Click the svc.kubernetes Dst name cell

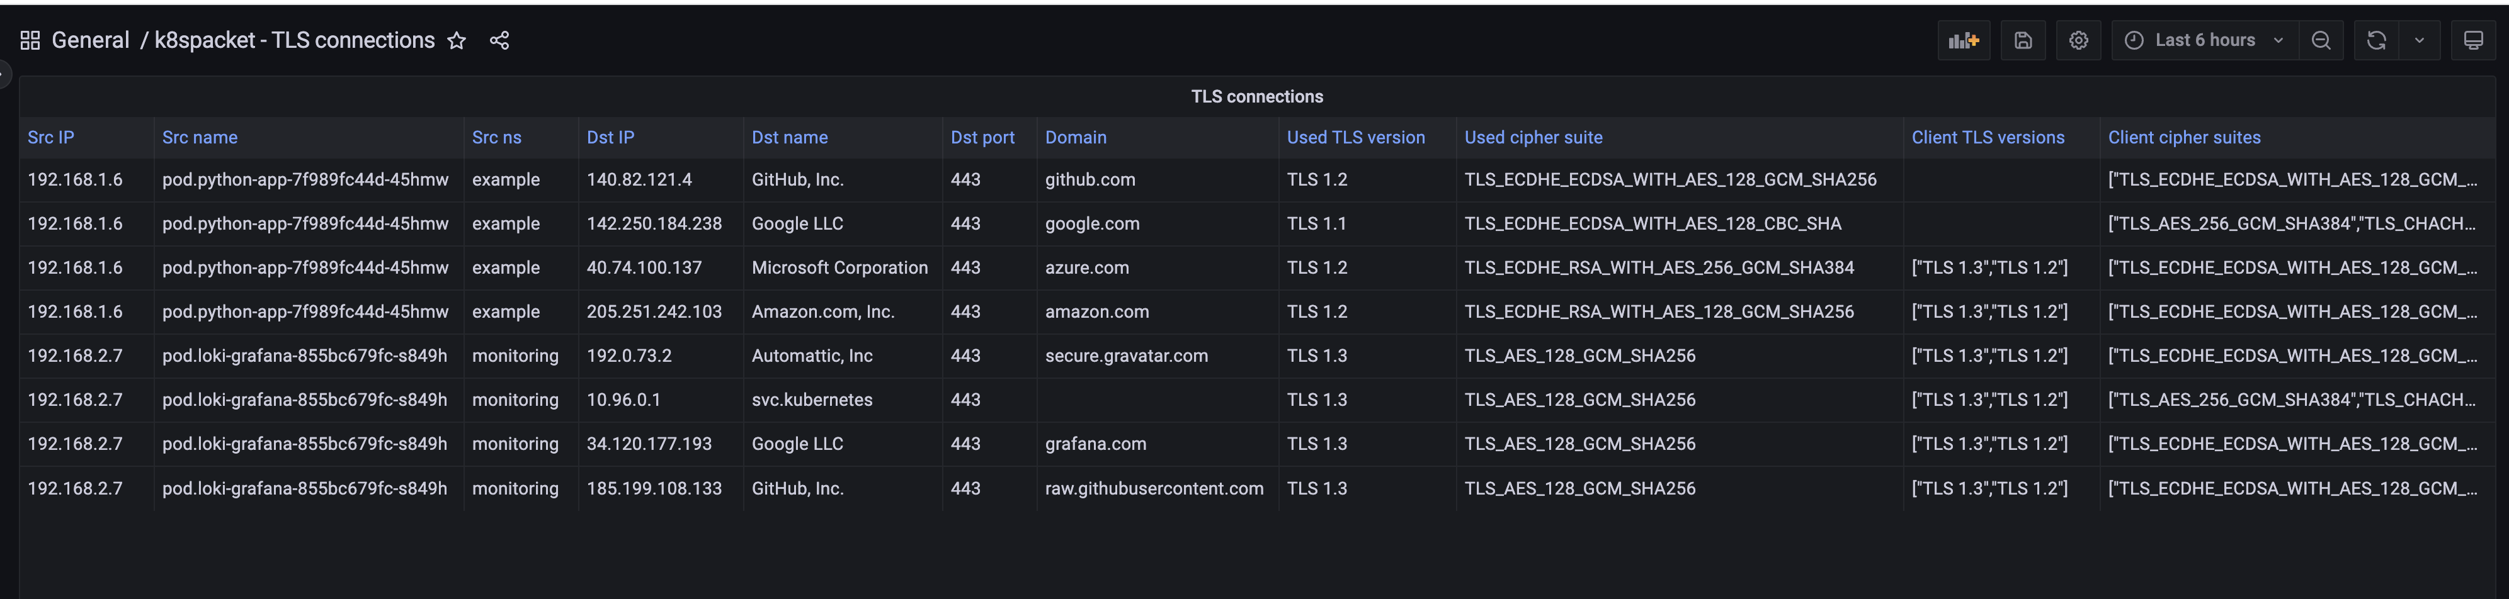click(x=843, y=400)
